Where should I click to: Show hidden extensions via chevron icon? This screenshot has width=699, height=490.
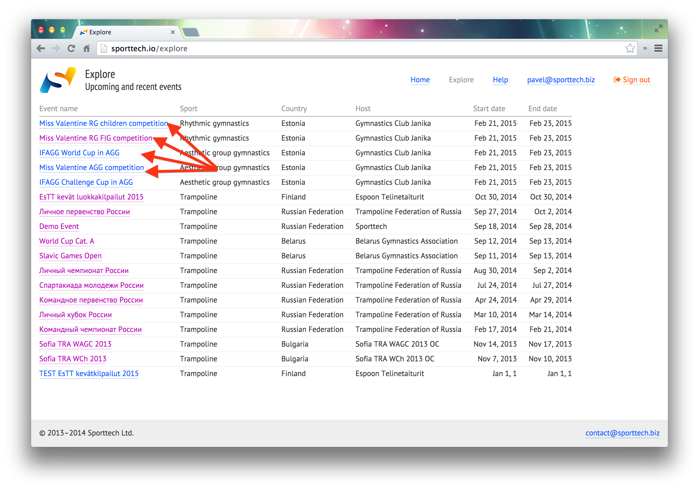pyautogui.click(x=645, y=49)
